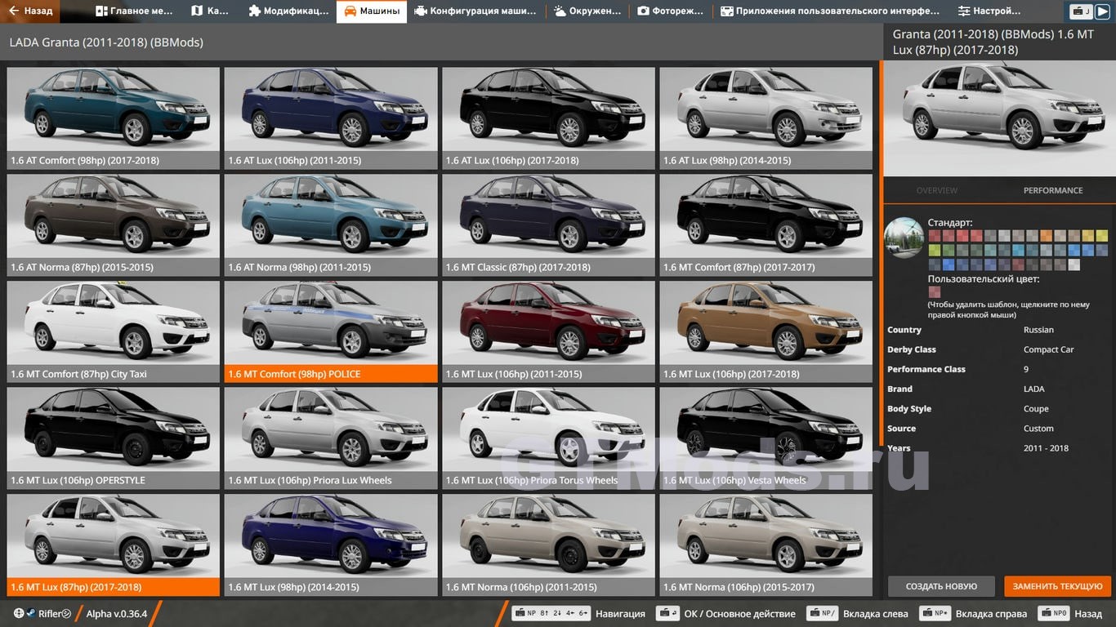Choose the black 1.6 AT Lux (106hp) (2017-2018)

(548, 118)
